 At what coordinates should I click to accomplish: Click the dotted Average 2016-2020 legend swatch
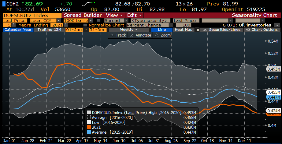89,118
